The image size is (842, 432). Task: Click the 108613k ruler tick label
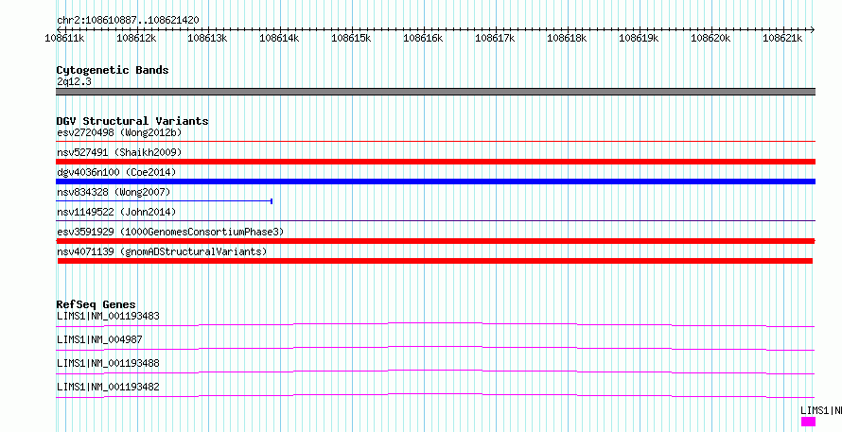207,38
